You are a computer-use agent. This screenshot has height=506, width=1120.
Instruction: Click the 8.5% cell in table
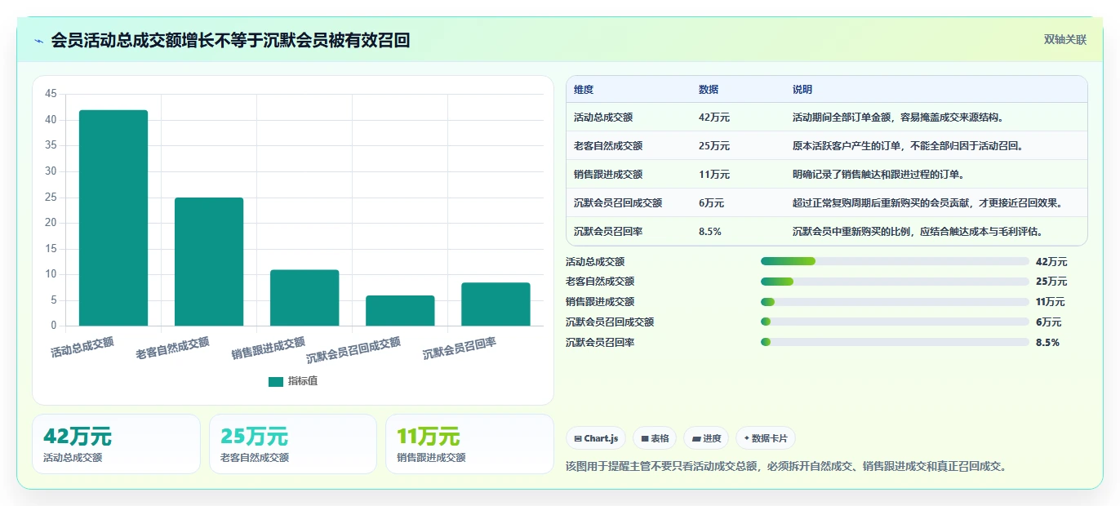click(710, 232)
